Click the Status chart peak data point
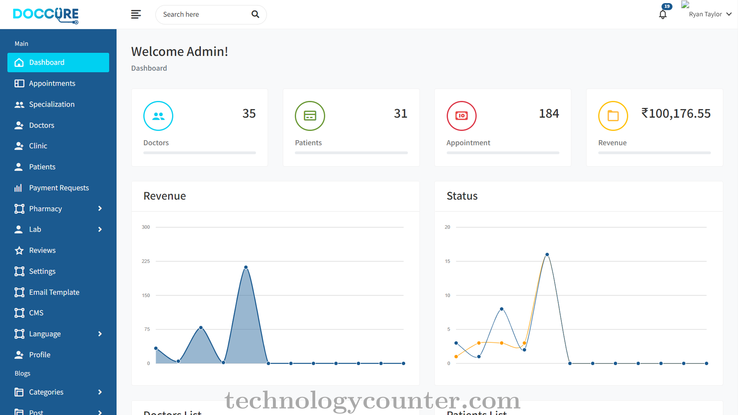 click(547, 255)
